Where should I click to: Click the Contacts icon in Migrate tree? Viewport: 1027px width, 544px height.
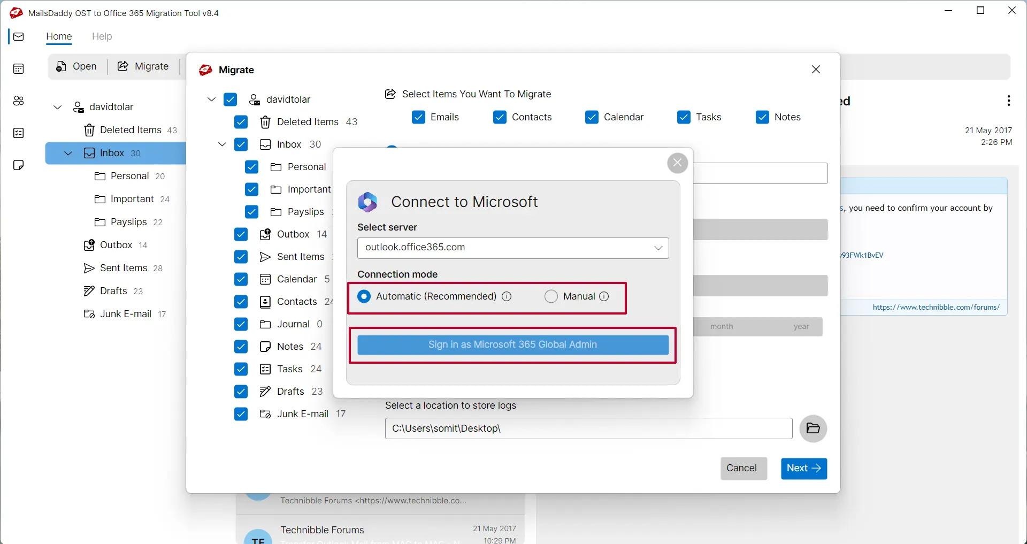[265, 302]
